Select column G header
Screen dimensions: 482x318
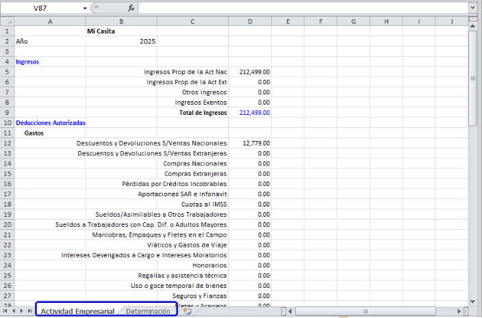[353, 21]
